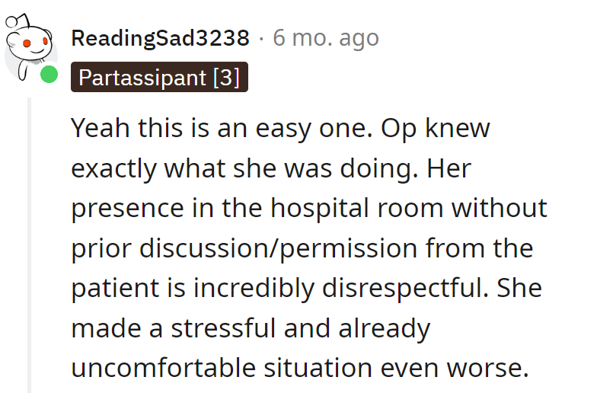Click the 'made a stressful and already' line
This screenshot has height=393, width=597.
point(251,328)
